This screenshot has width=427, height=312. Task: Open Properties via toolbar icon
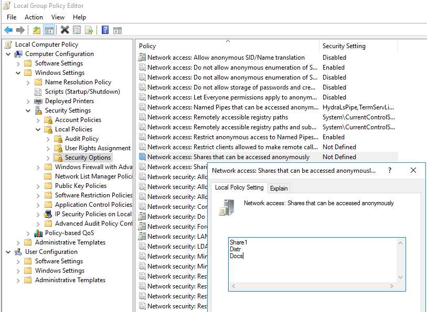click(77, 30)
